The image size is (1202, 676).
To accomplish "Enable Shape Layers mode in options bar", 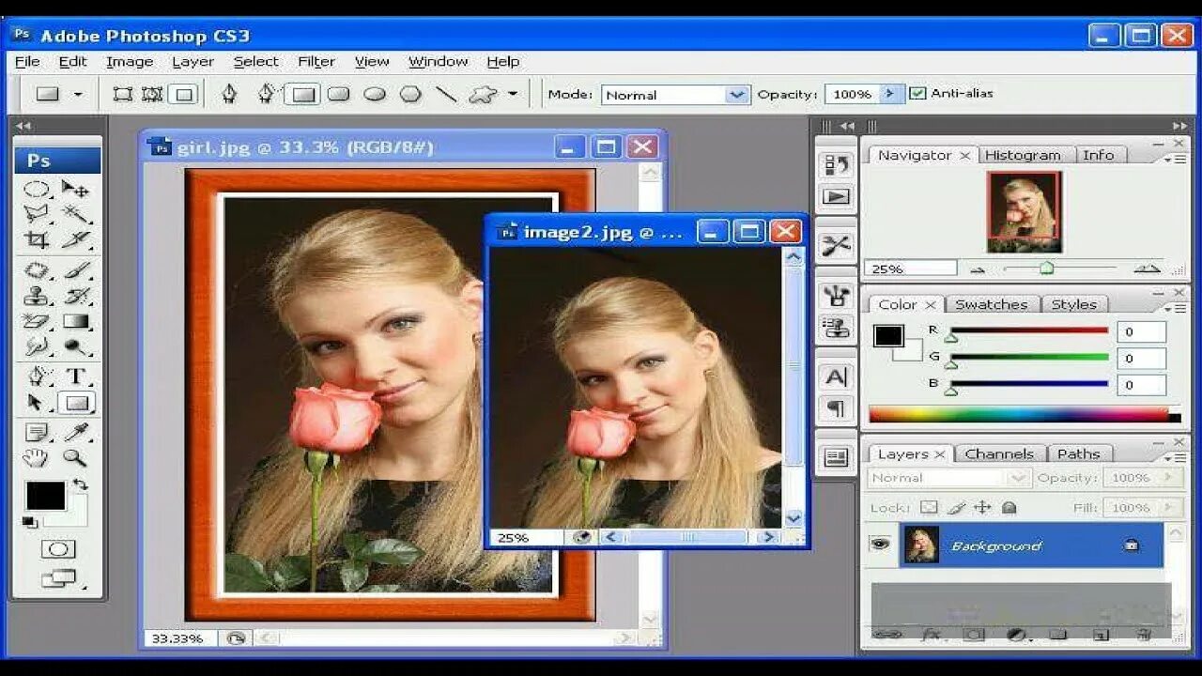I will coord(122,94).
